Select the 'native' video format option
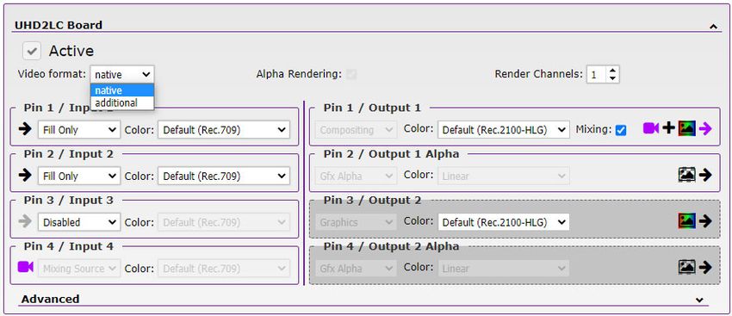The height and width of the screenshot is (316, 732). point(121,90)
